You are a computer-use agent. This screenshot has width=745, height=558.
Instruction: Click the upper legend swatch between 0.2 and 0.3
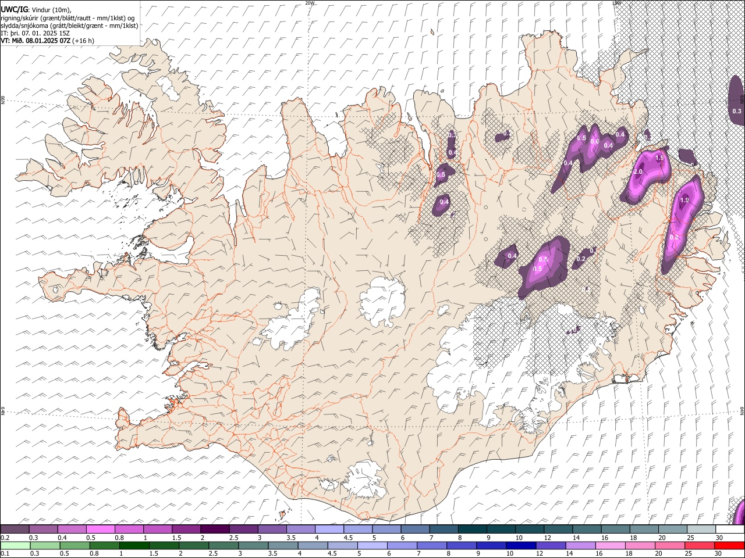tap(15, 530)
